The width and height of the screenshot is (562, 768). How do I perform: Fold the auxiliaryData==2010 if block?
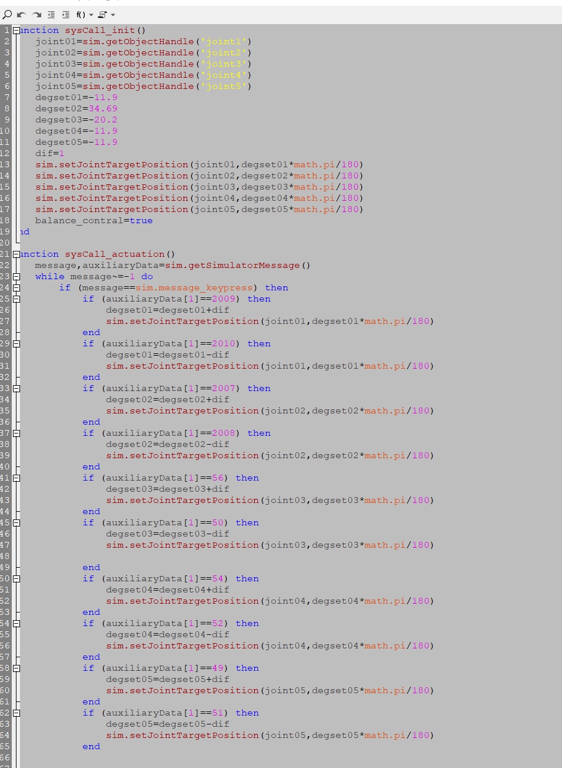coord(16,344)
